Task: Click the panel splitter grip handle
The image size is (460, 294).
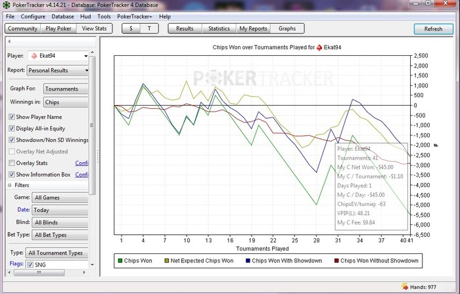Action: pos(98,157)
